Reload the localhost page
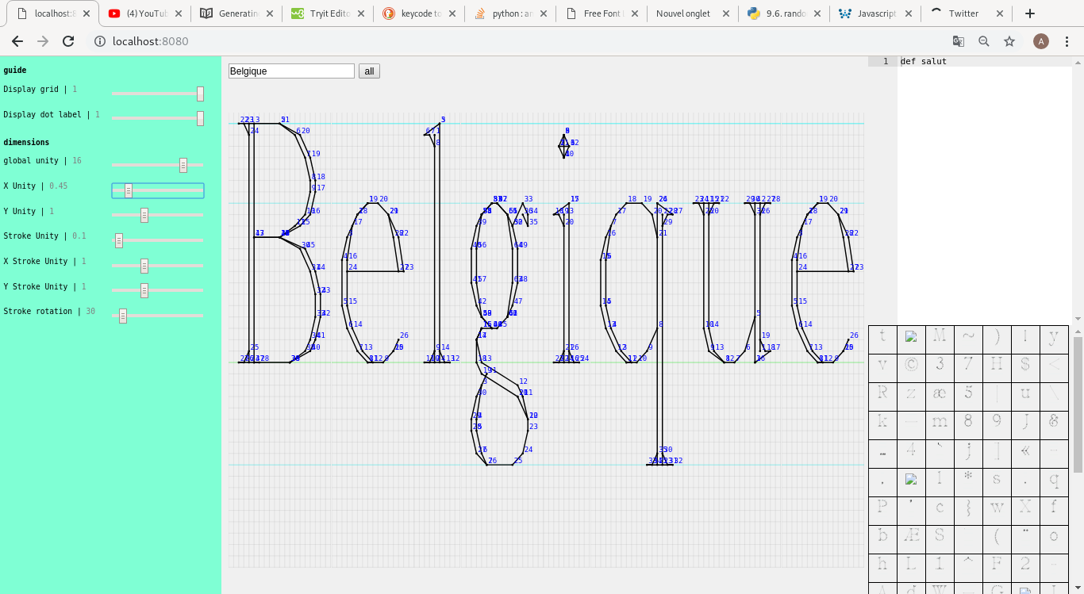This screenshot has width=1084, height=594. 68,41
